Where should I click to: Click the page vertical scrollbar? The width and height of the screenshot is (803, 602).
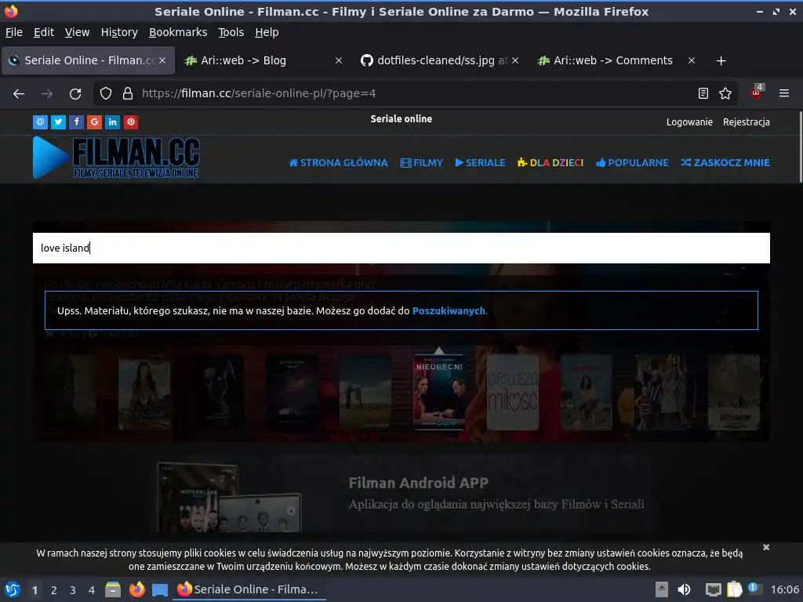coord(800,147)
